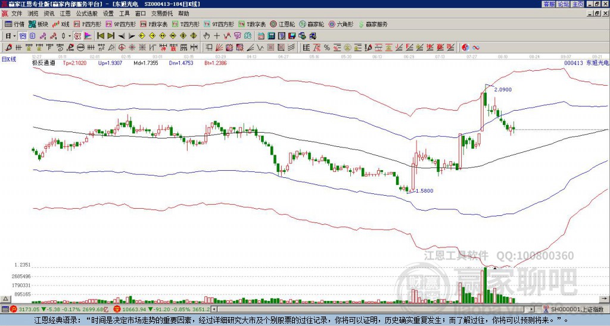Click scrollbar right arrow button
This screenshot has width=610, height=326.
(x=532, y=309)
